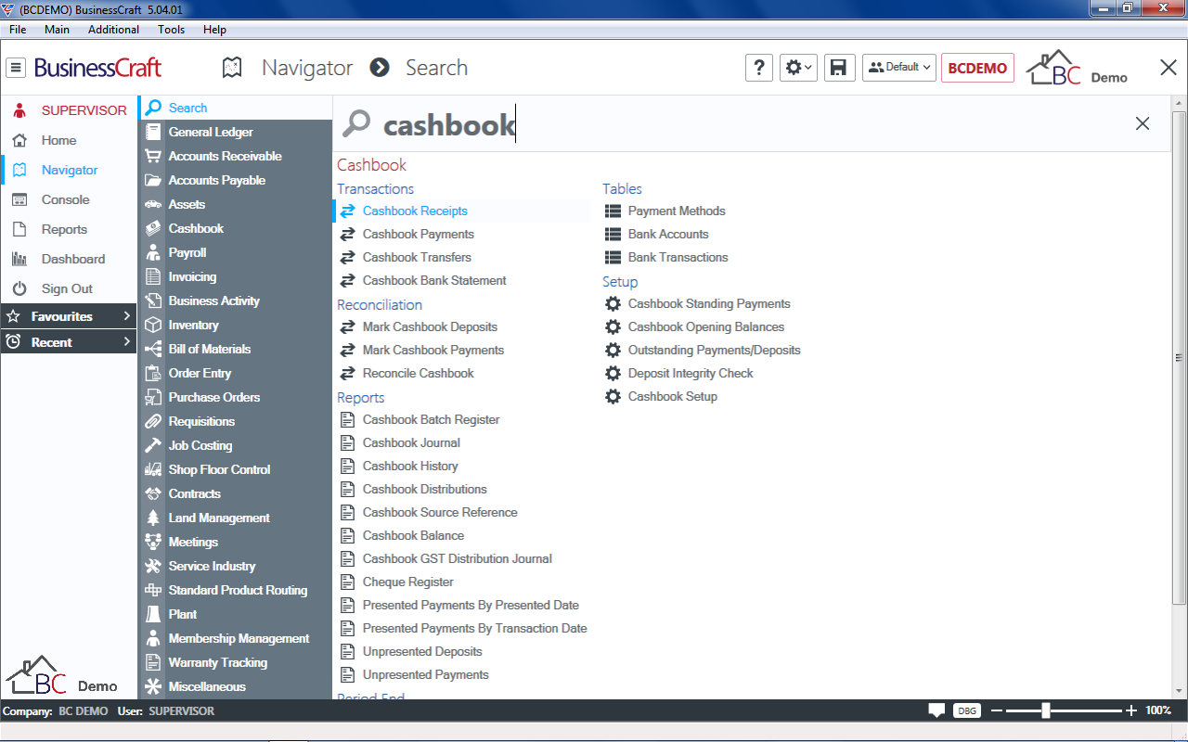Open the Miscellaneous asterisk icon
This screenshot has width=1188, height=742.
(x=153, y=686)
